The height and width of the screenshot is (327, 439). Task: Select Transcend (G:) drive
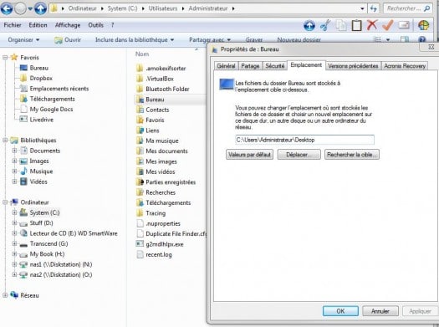coord(43,243)
